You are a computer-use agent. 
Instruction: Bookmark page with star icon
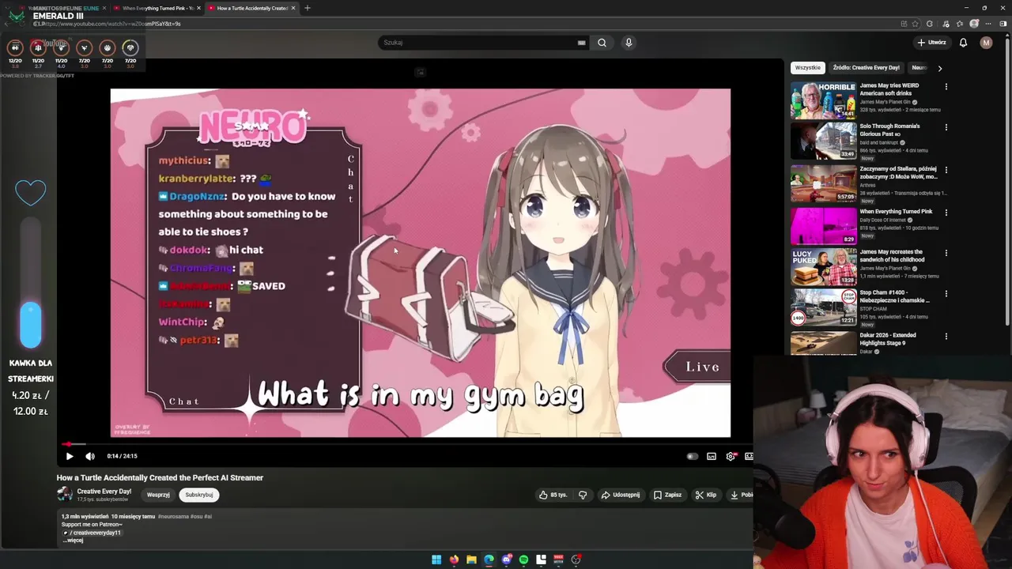pos(915,24)
